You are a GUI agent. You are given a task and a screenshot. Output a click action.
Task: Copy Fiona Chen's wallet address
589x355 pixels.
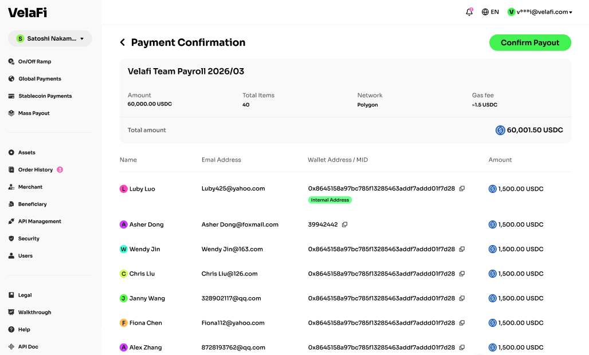click(462, 323)
